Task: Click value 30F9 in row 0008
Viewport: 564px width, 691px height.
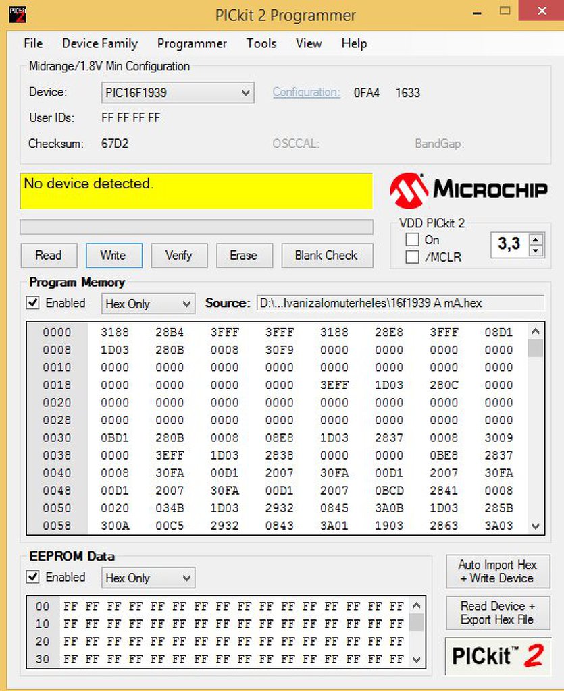Action: click(x=280, y=350)
